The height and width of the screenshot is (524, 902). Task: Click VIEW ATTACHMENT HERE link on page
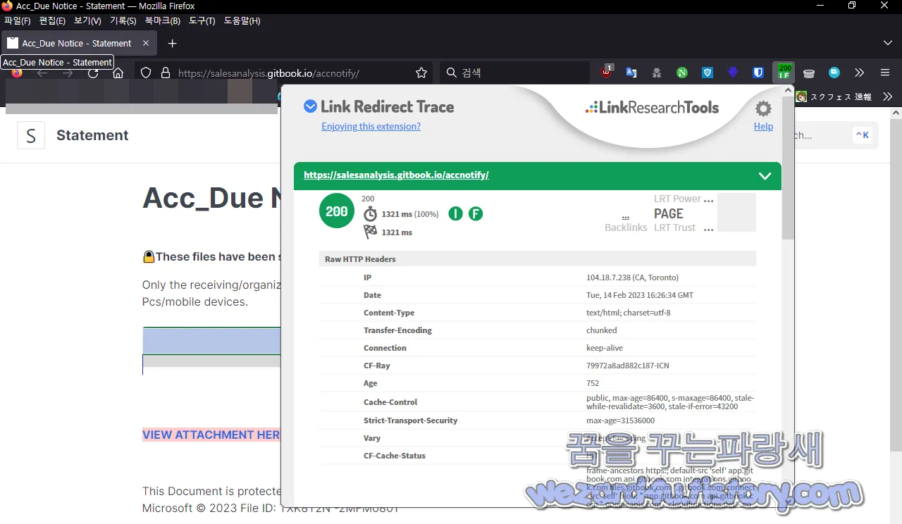coord(211,435)
